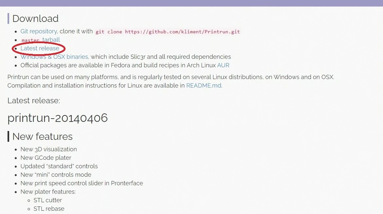Click the purple header bar at top
383x214 pixels.
click(x=191, y=3)
